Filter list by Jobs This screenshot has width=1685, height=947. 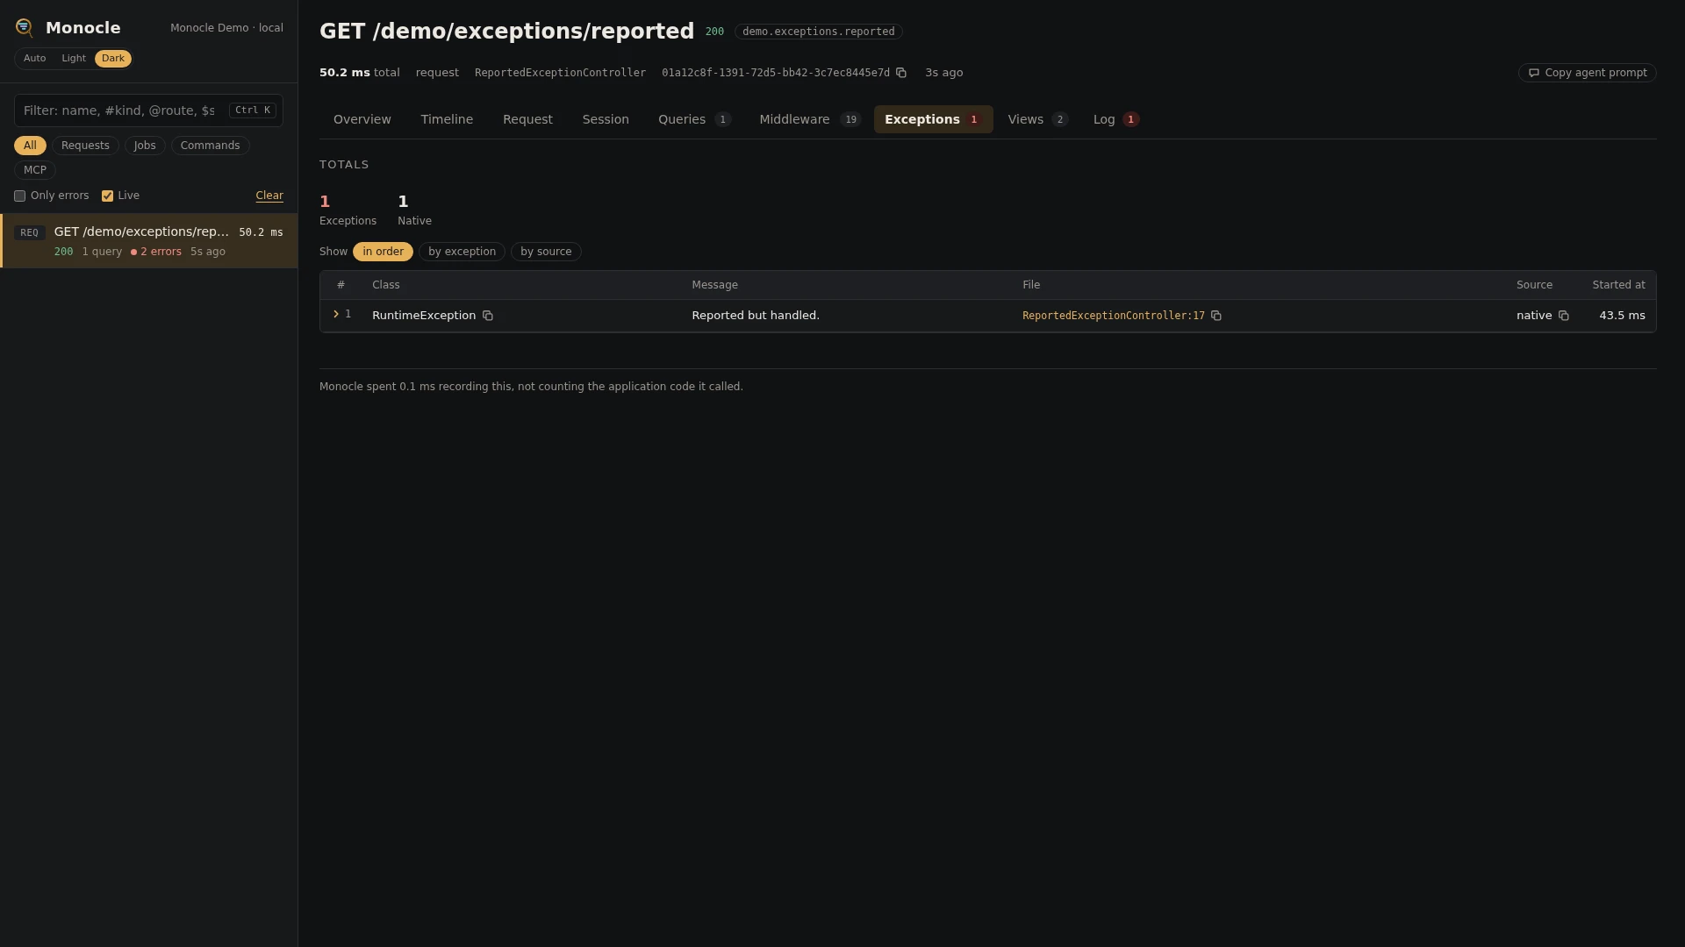[145, 146]
